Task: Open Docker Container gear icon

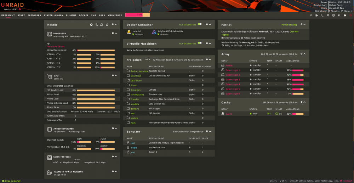Action: tap(207, 24)
